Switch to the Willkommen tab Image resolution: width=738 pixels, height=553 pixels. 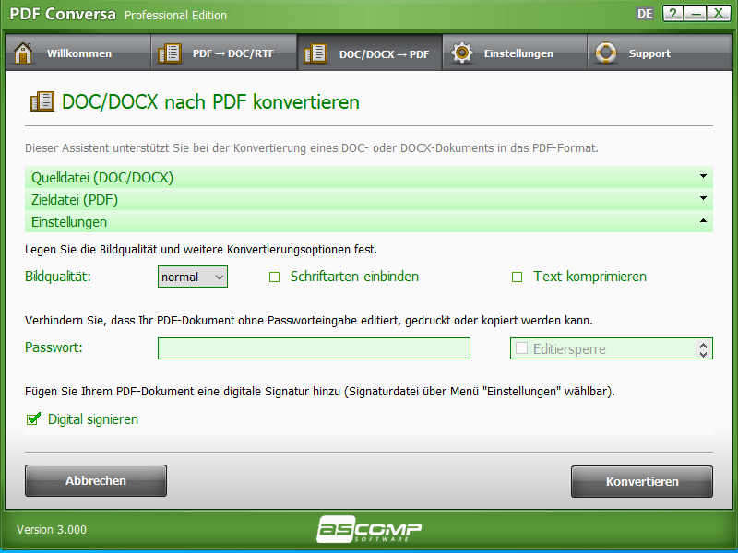(x=77, y=53)
